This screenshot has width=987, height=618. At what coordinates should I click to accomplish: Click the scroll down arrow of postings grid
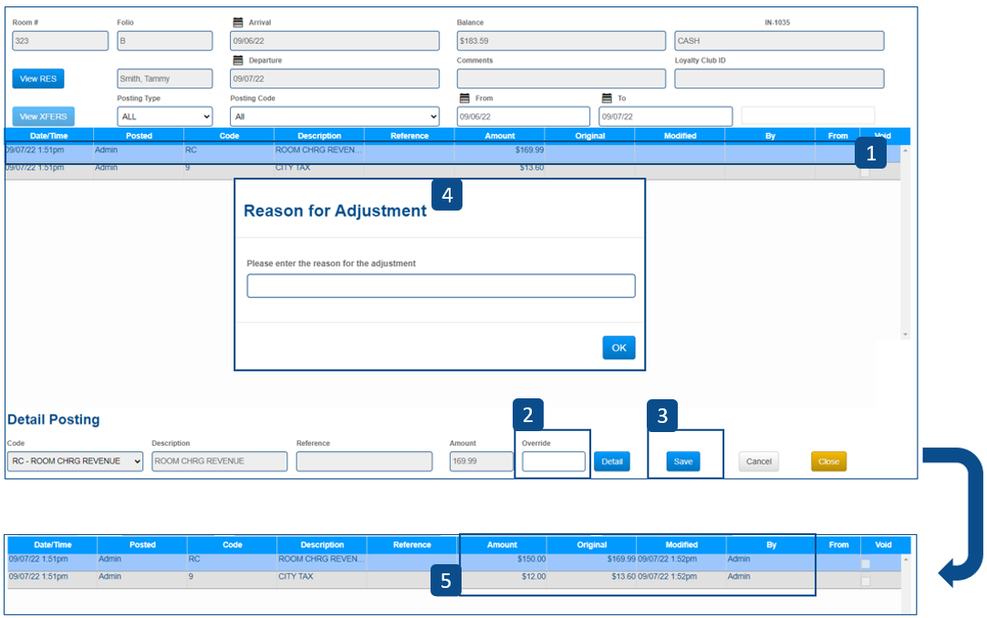click(x=905, y=335)
